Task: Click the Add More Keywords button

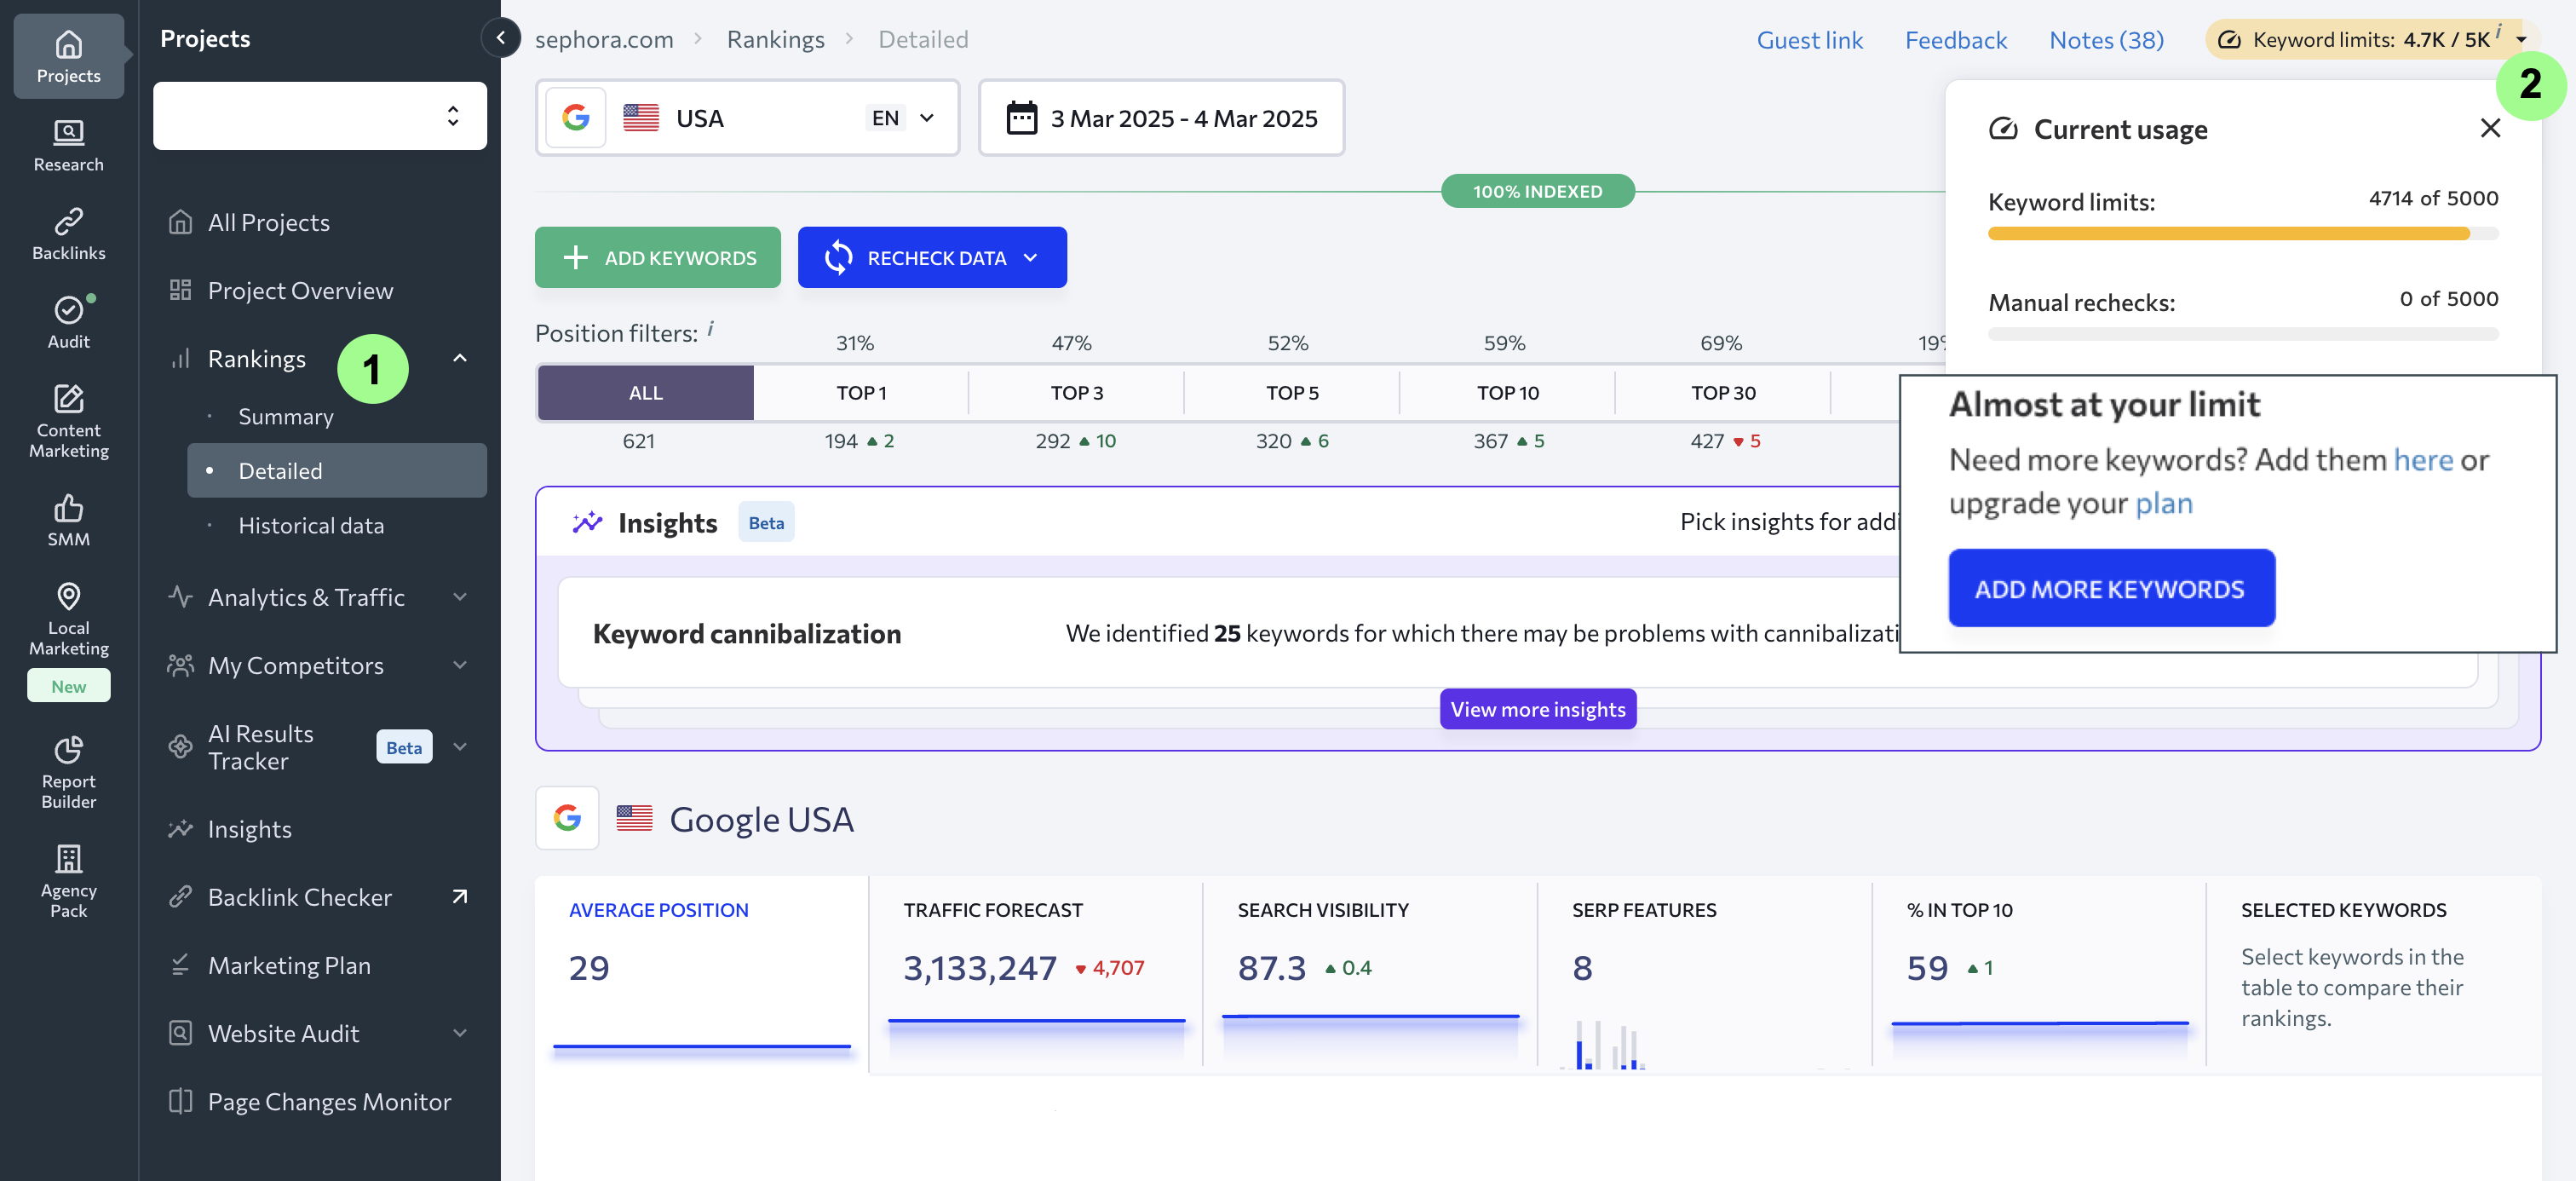Action: 2111,588
